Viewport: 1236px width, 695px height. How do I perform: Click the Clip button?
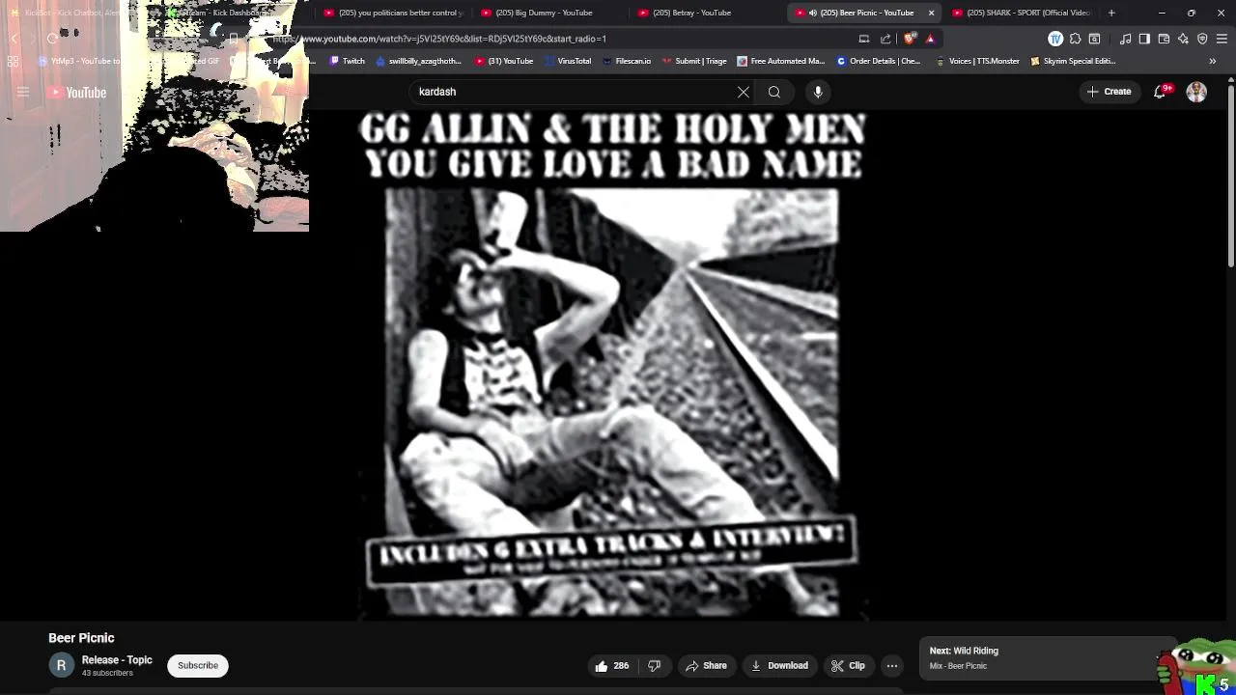848,665
